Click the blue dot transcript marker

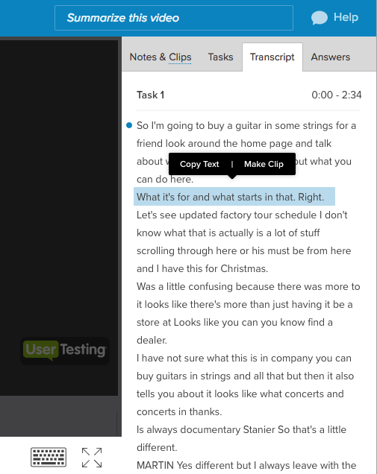point(129,125)
